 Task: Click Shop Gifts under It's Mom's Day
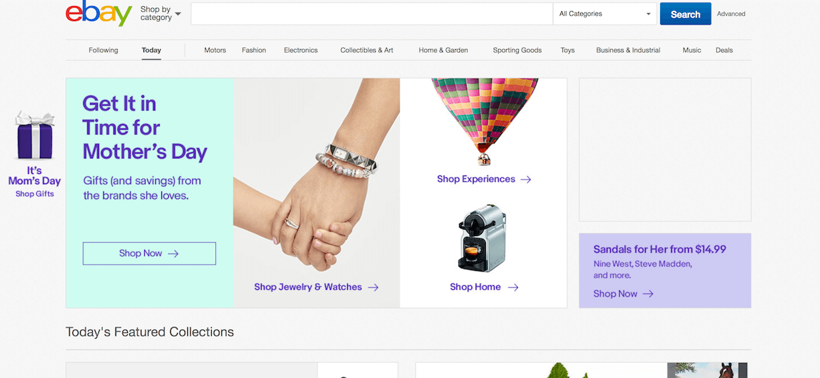pyautogui.click(x=35, y=194)
